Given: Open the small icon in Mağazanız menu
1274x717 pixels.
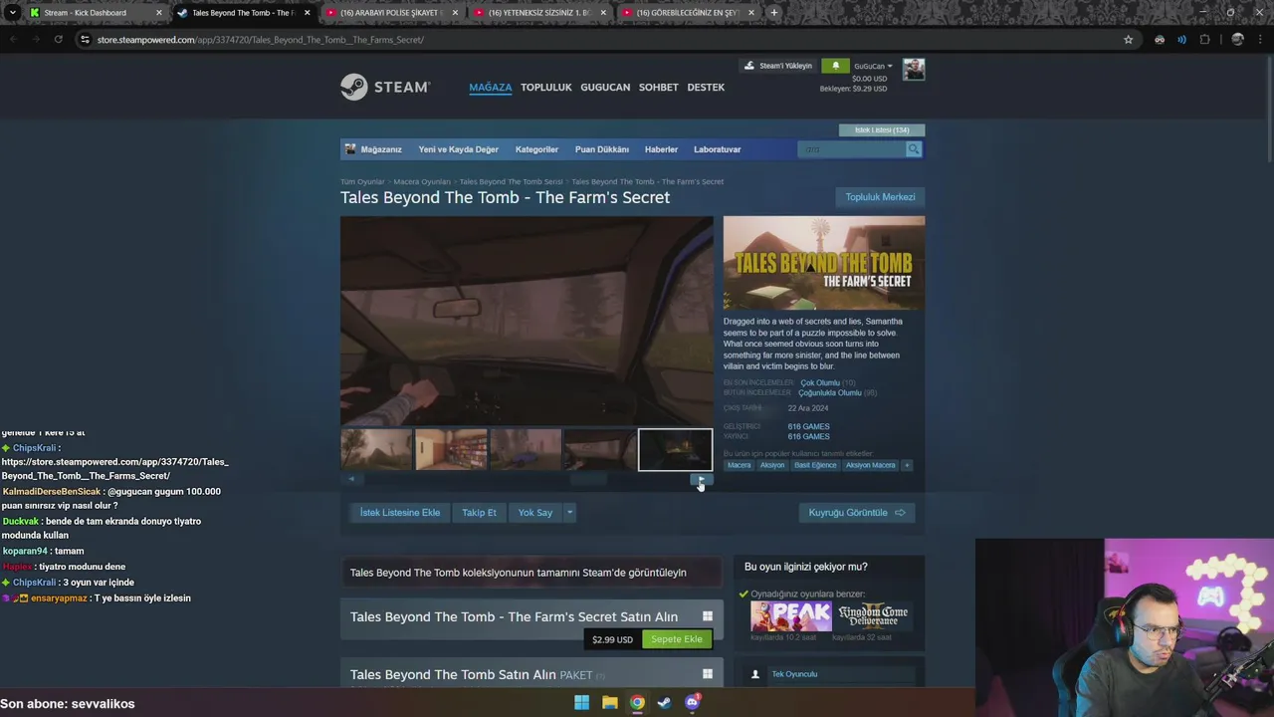Looking at the screenshot, I should tap(350, 149).
